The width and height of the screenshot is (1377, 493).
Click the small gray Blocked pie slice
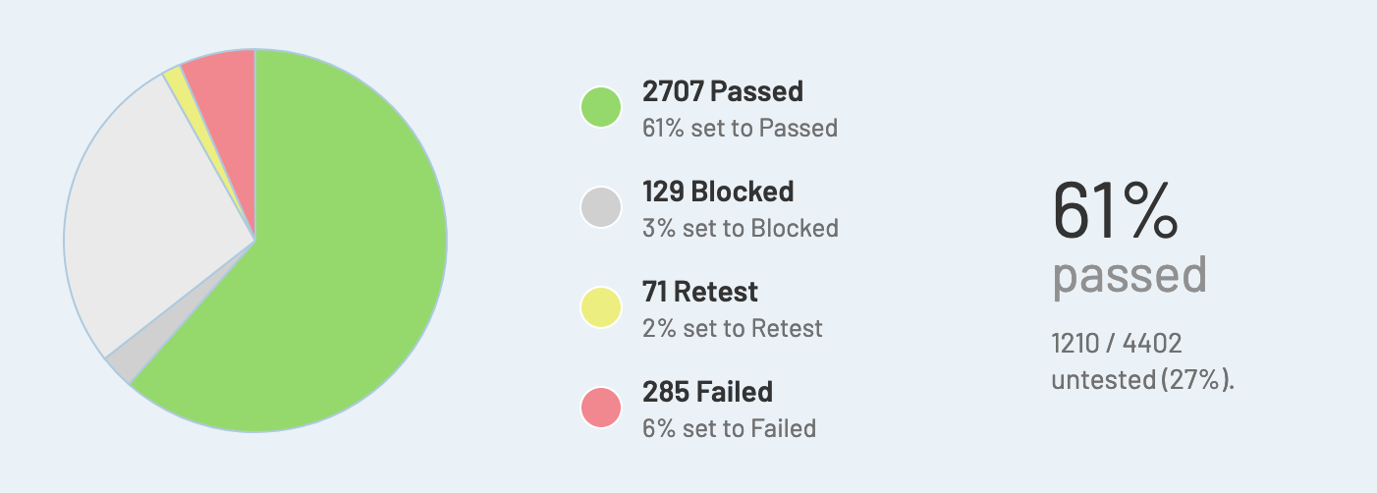122,364
